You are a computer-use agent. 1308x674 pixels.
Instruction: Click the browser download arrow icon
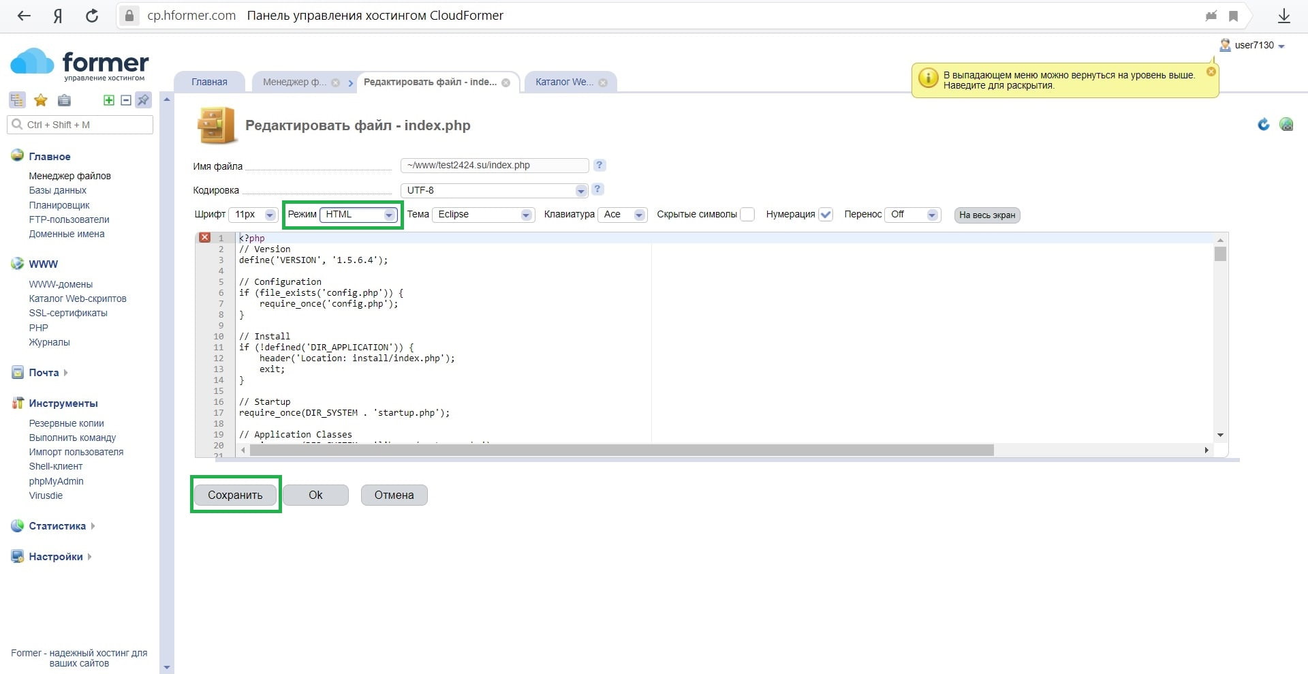click(x=1283, y=16)
